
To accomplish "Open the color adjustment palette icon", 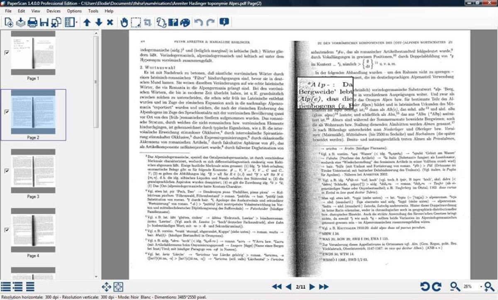I will (185, 22).
